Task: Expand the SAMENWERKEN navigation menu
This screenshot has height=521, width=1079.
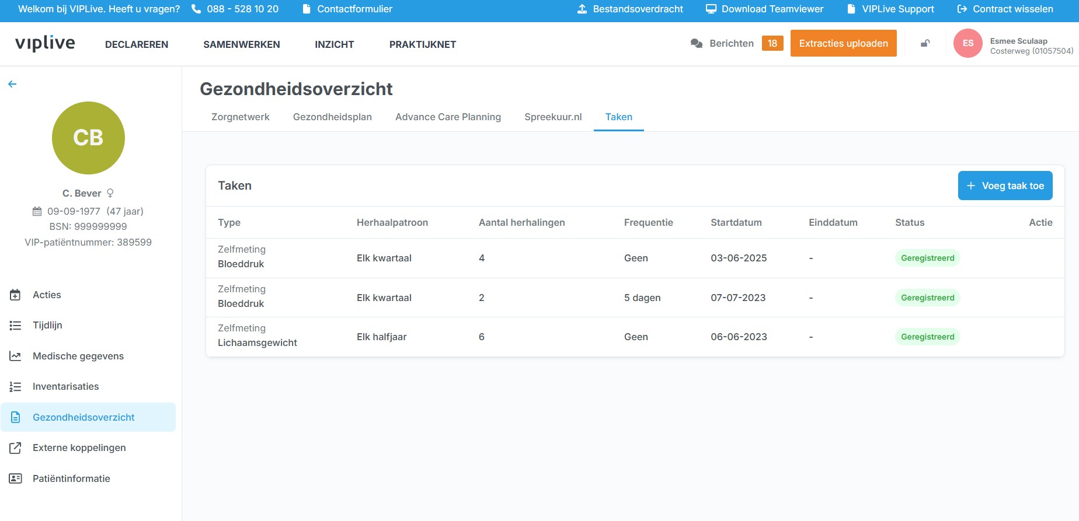Action: (x=241, y=45)
